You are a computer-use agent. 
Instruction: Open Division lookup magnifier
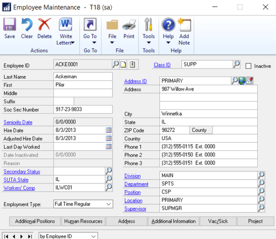pyautogui.click(x=261, y=175)
